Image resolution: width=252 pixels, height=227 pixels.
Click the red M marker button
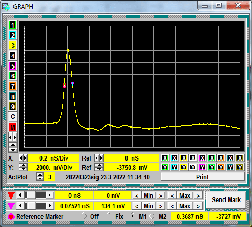coord(12,127)
